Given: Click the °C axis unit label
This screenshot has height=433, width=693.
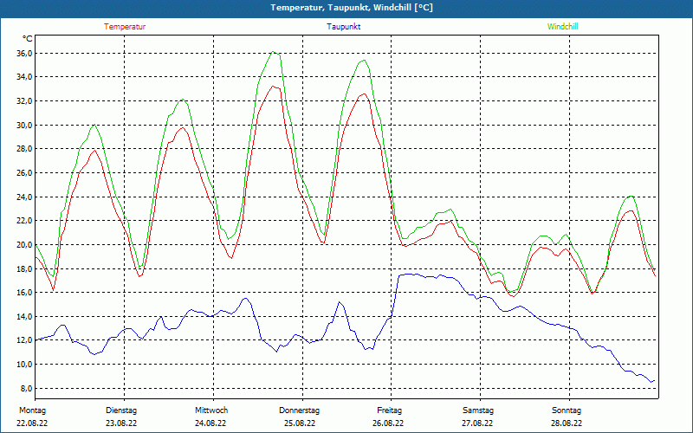Looking at the screenshot, I should pyautogui.click(x=28, y=39).
